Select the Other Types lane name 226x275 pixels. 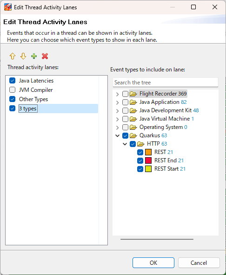33,99
